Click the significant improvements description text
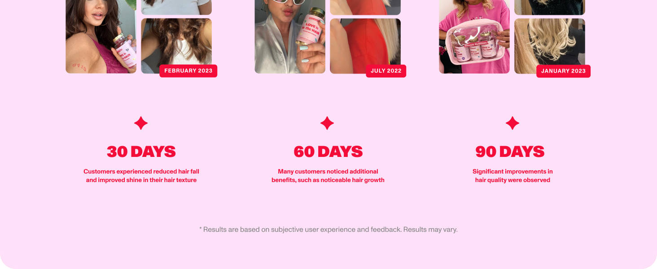Screen dimensions: 657x269 click(x=512, y=176)
